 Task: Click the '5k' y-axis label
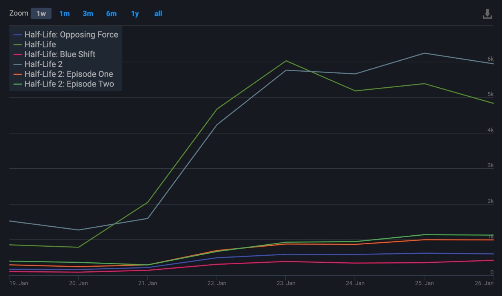click(x=490, y=94)
